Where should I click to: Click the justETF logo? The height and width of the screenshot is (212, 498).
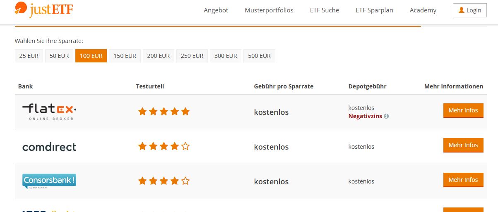[x=43, y=10]
